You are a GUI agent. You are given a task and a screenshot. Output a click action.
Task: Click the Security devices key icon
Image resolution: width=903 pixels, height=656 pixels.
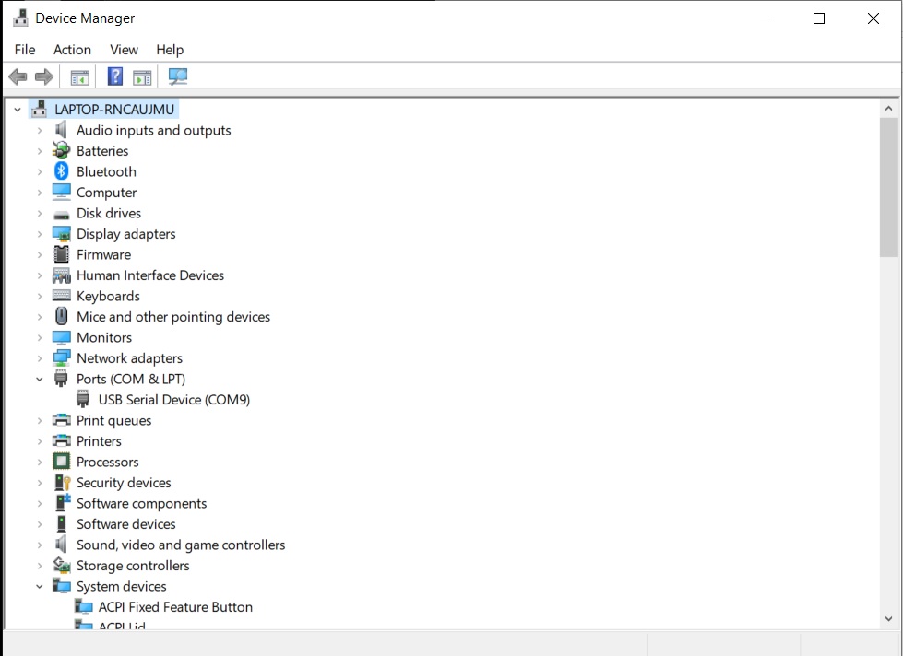tap(62, 483)
